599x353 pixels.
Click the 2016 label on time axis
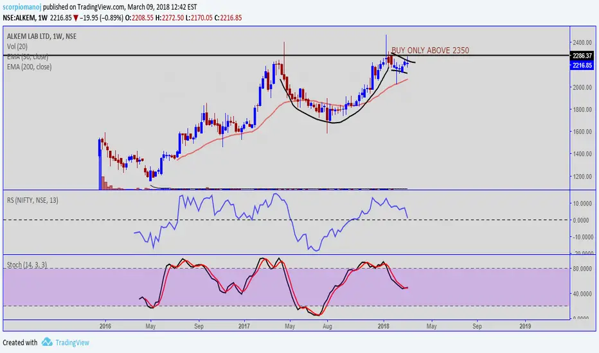point(105,326)
